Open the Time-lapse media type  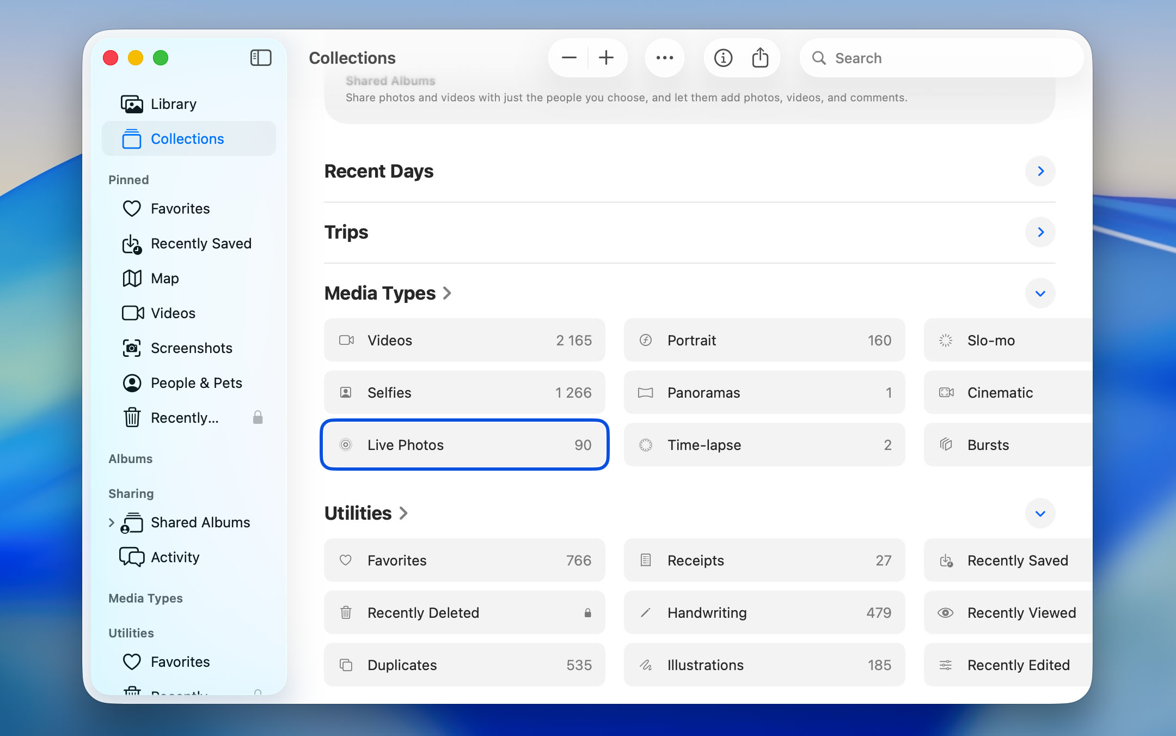tap(764, 445)
